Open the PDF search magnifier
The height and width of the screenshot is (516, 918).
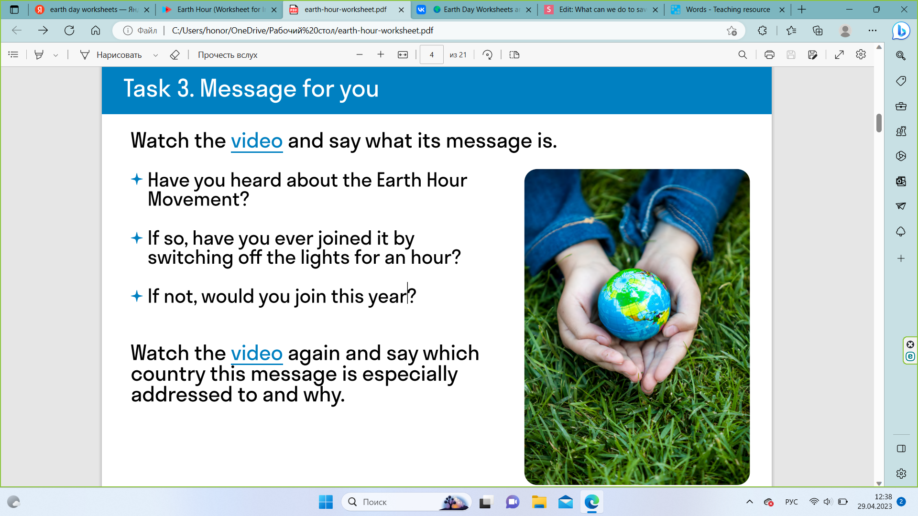pyautogui.click(x=743, y=55)
